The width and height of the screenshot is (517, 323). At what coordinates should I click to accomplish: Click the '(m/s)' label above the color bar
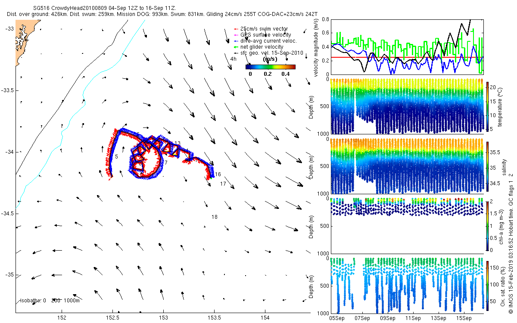tap(270, 59)
